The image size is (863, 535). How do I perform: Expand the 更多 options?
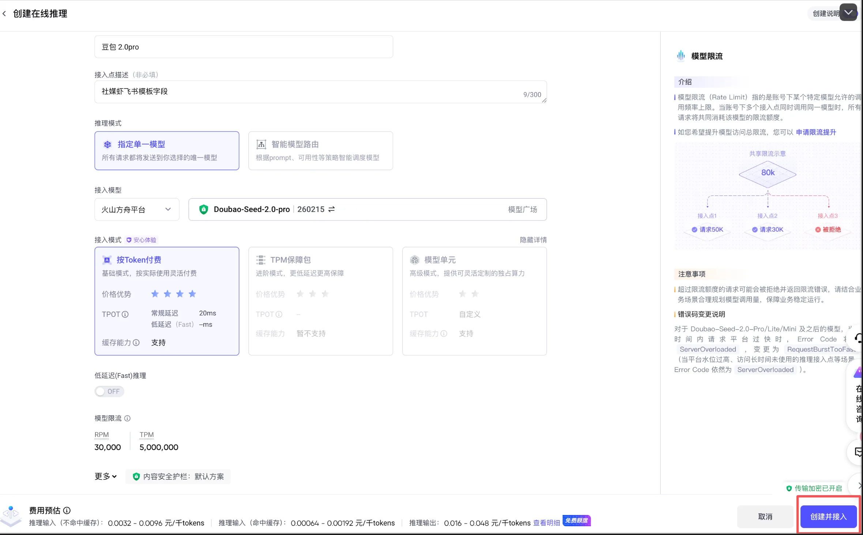coord(106,477)
